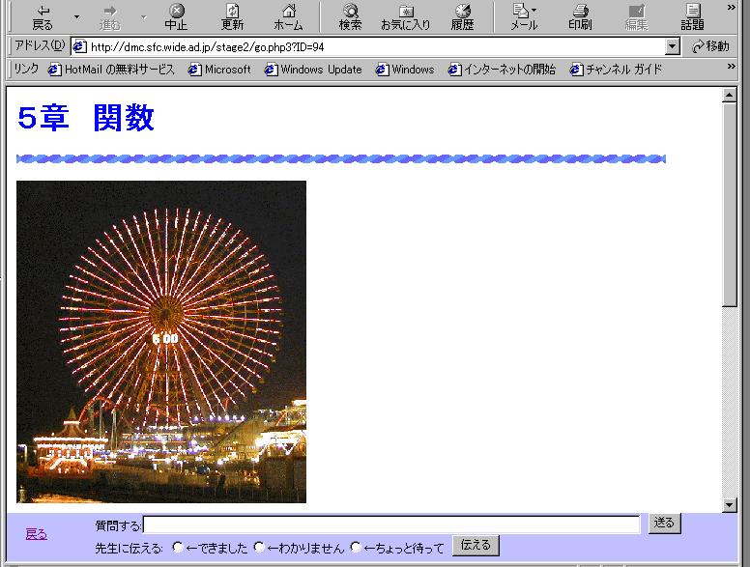The height and width of the screenshot is (567, 750).
Task: Click the Edit (編集) toolbar icon
Action: (637, 17)
